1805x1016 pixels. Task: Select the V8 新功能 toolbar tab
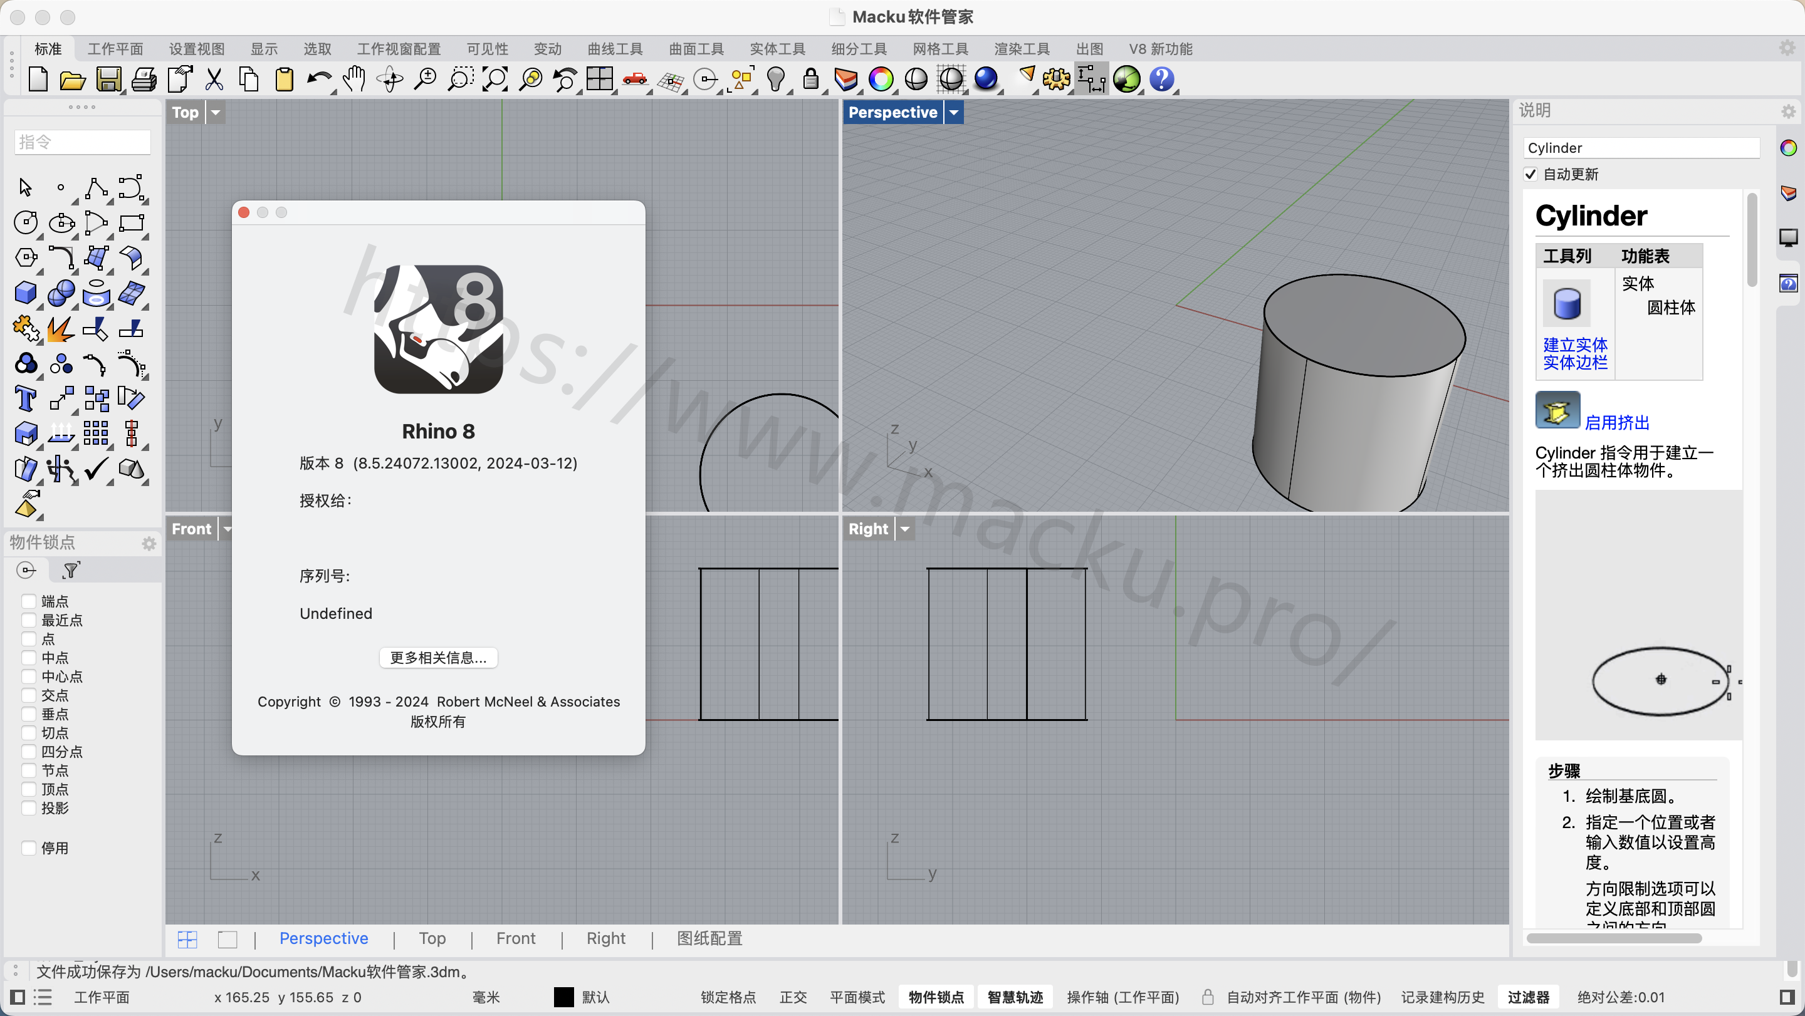(x=1160, y=49)
